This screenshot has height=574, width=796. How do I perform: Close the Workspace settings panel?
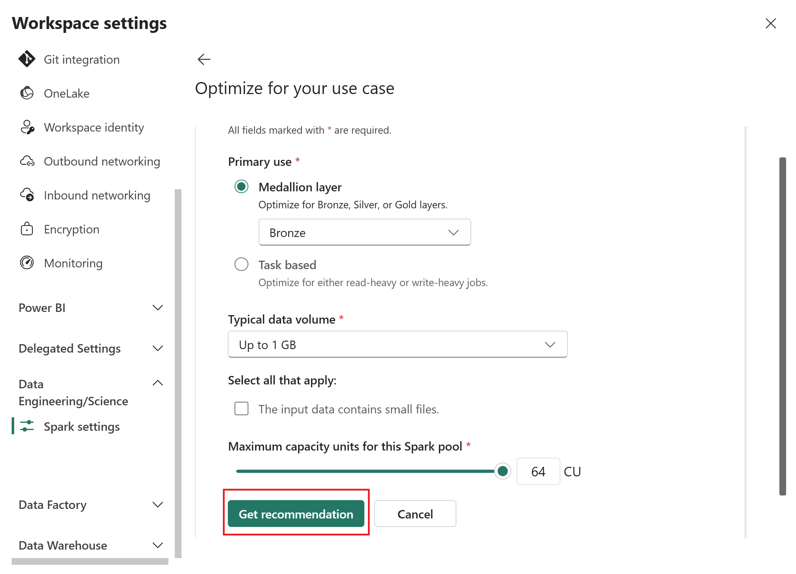[771, 23]
